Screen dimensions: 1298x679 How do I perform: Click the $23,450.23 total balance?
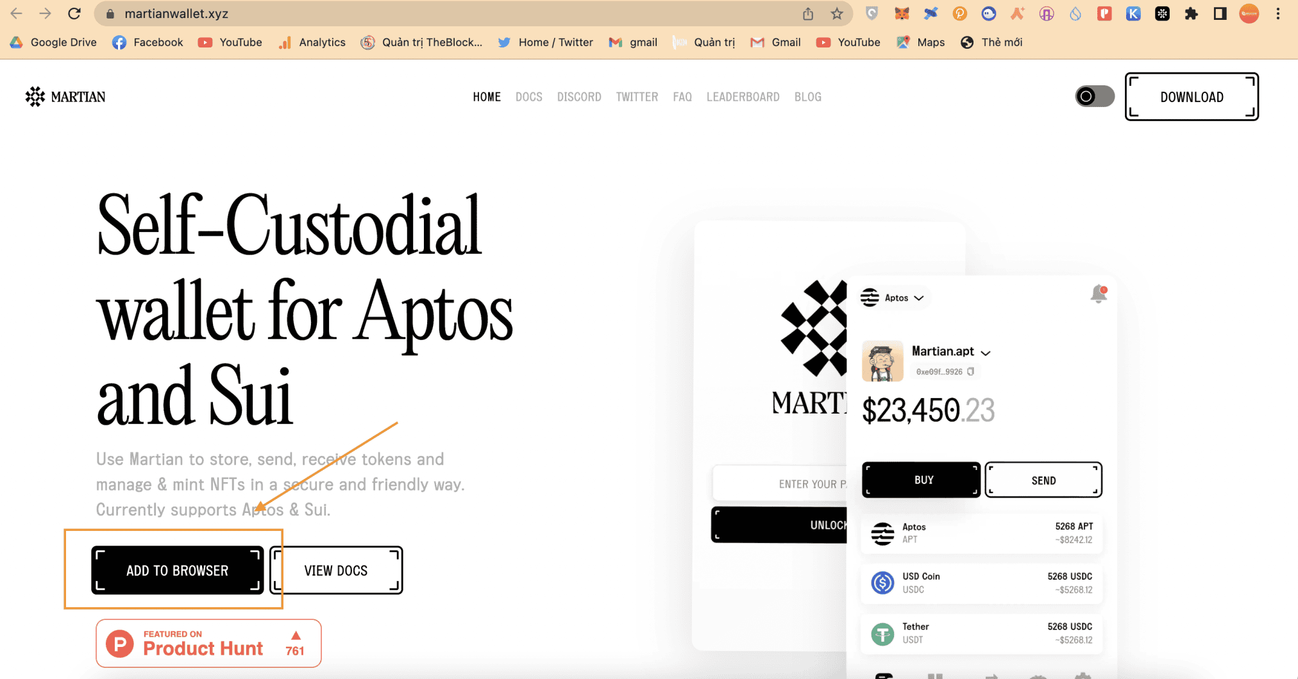tap(928, 410)
